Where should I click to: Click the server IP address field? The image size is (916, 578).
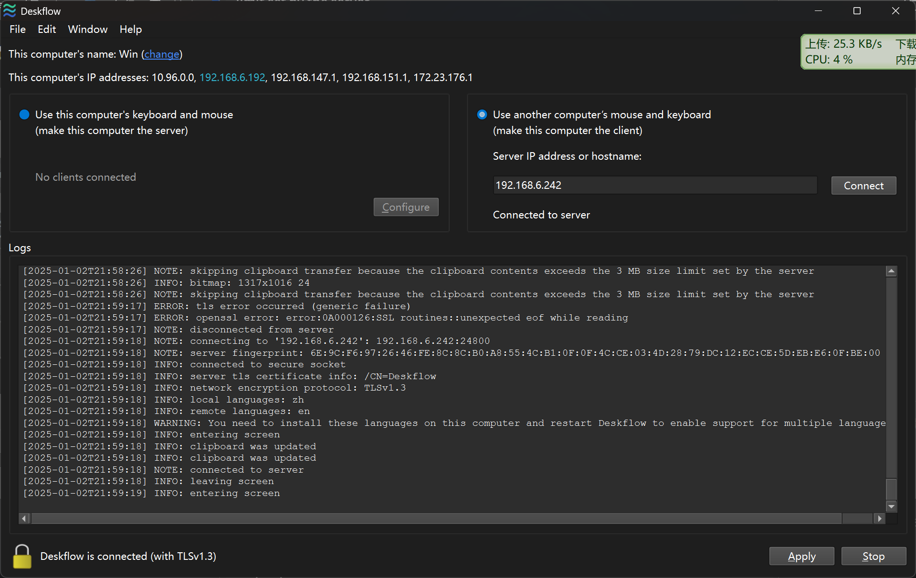pyautogui.click(x=654, y=186)
